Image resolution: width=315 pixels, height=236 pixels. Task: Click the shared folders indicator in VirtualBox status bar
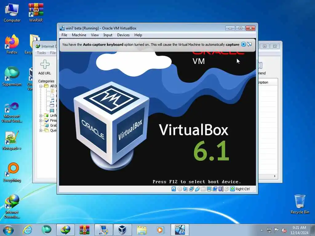click(x=203, y=189)
